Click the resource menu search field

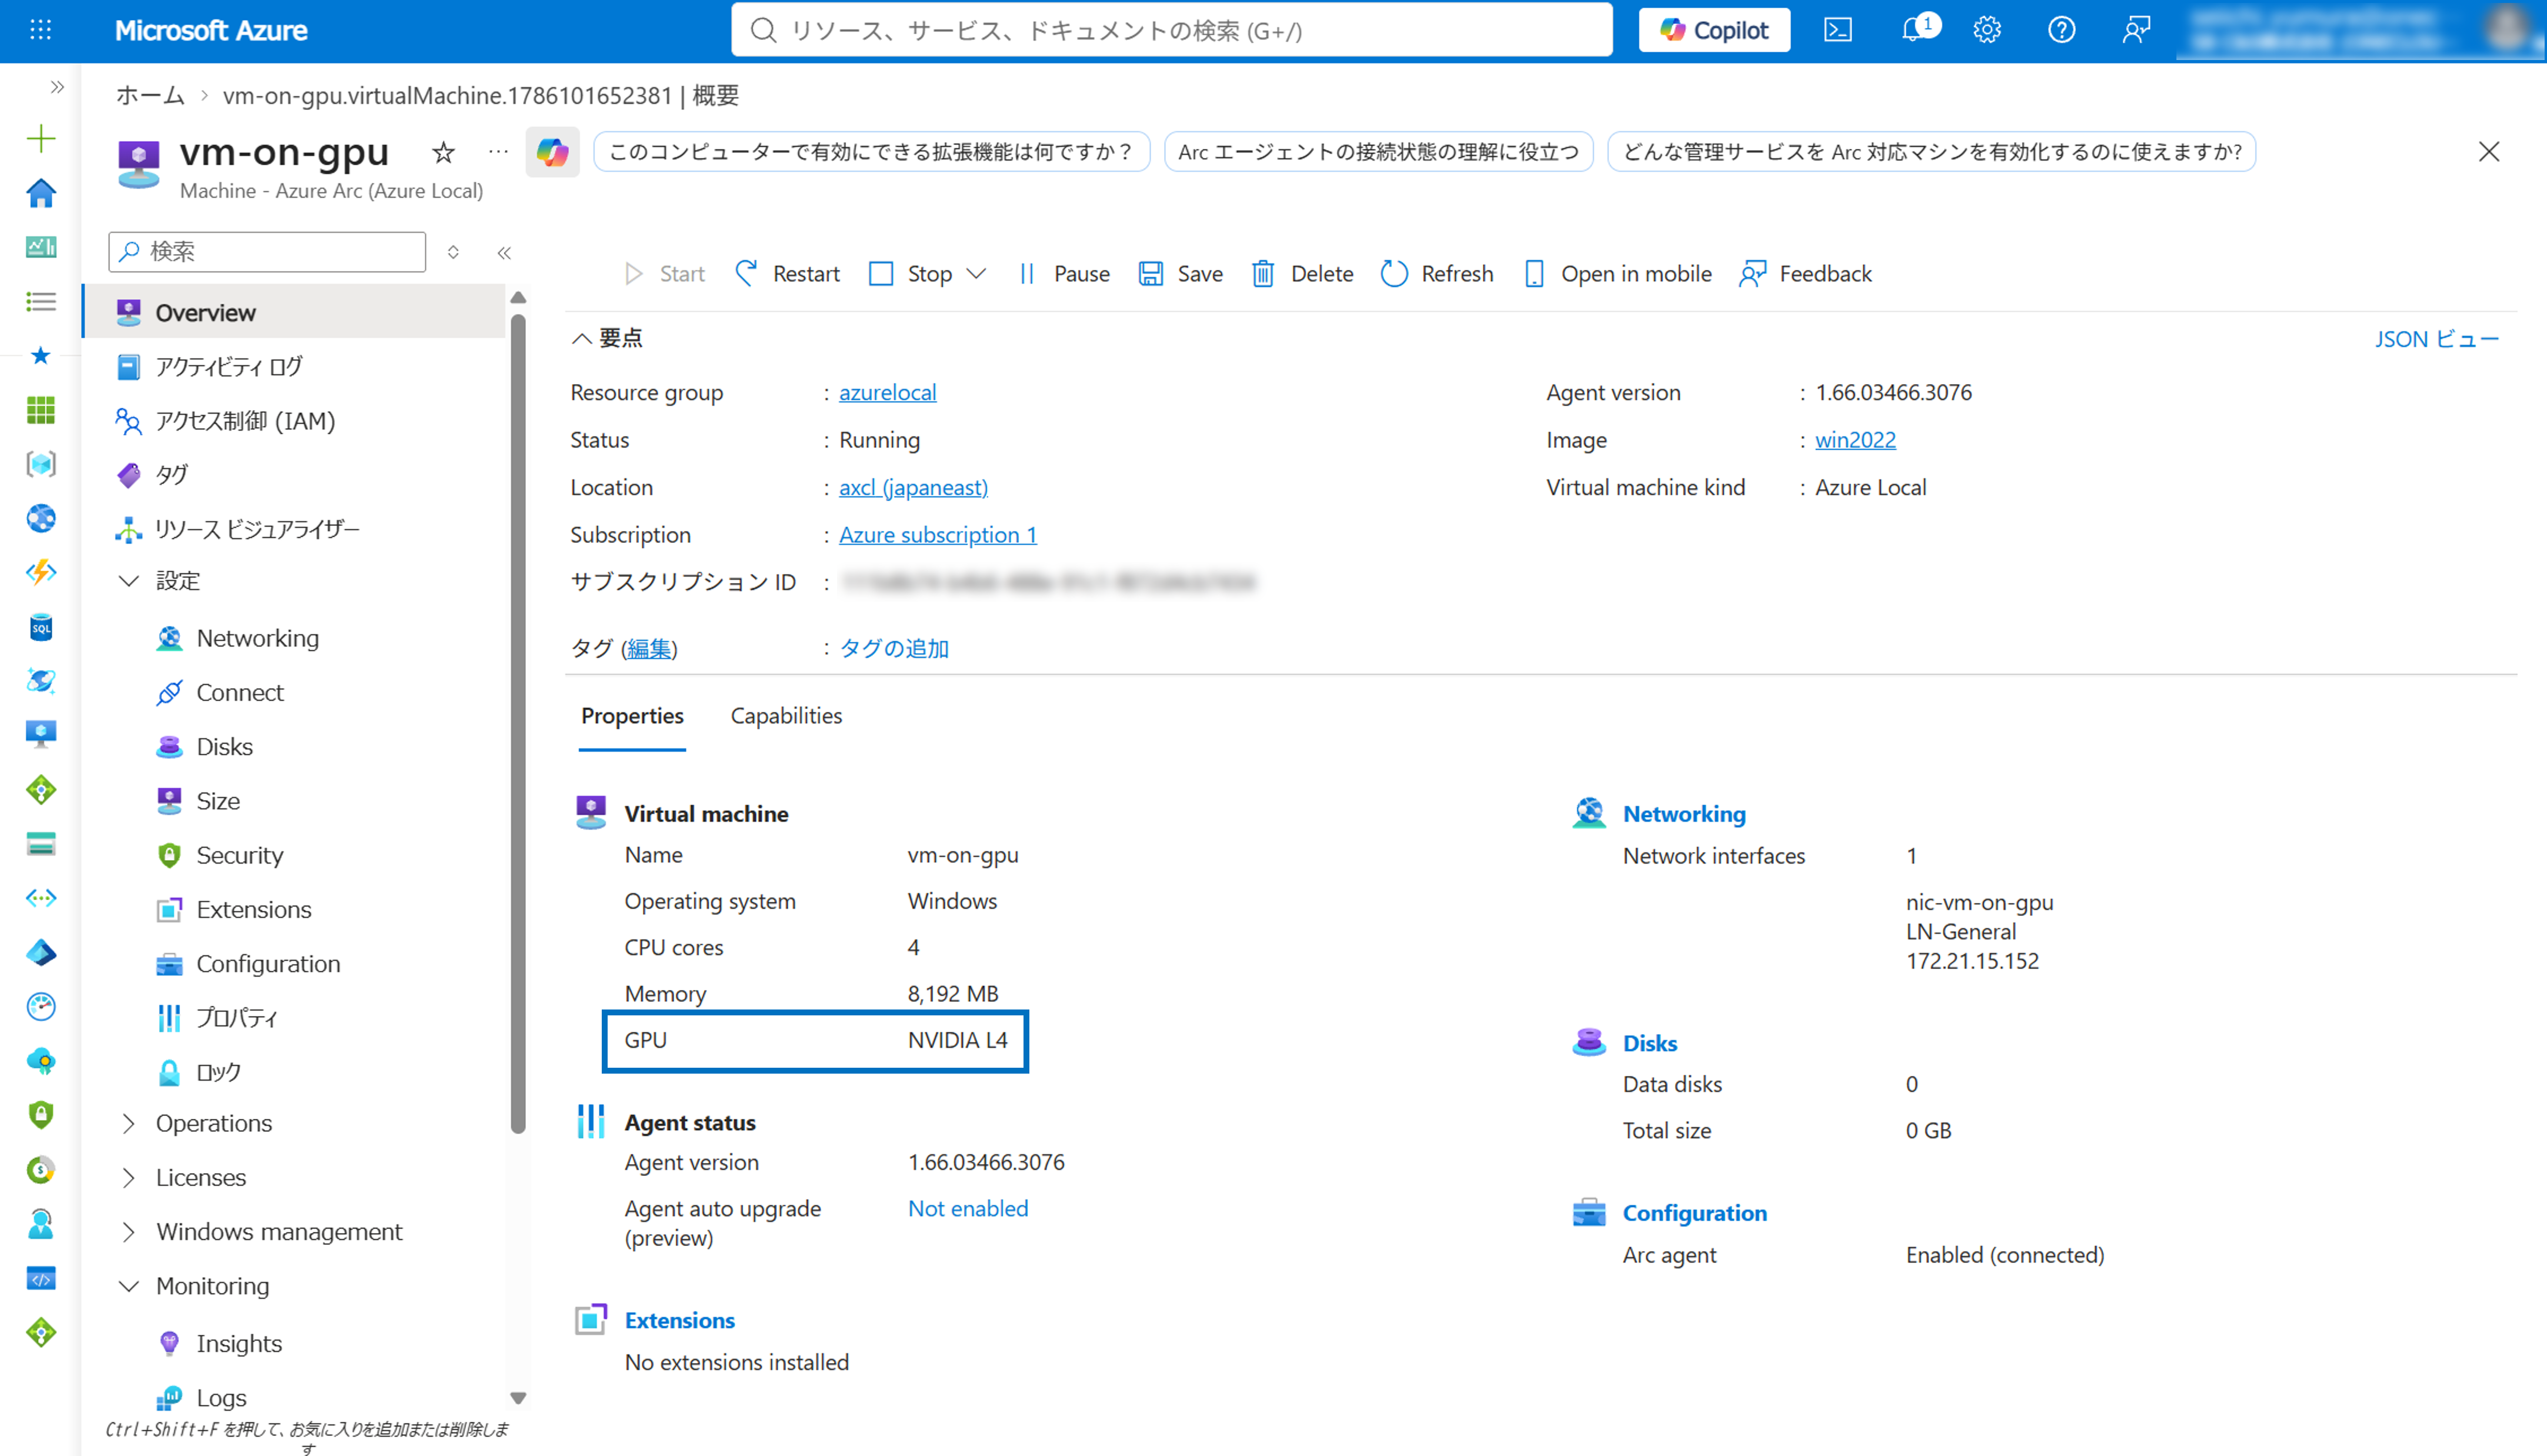267,251
